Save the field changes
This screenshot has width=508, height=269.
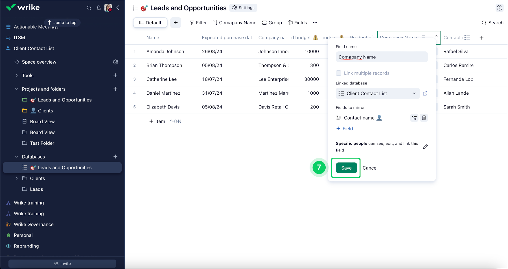pyautogui.click(x=346, y=168)
